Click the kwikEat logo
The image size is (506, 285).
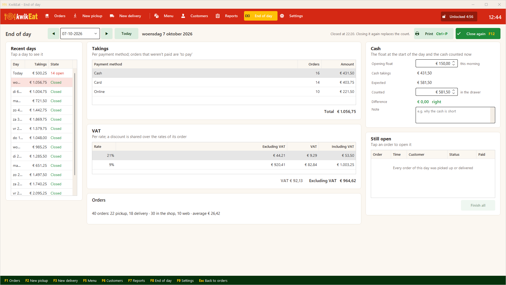point(21,16)
